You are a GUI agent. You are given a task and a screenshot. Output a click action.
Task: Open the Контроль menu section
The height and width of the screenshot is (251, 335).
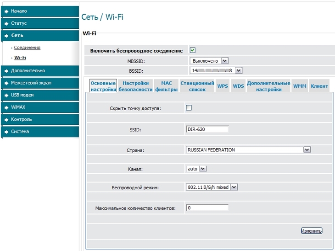[x=40, y=119]
